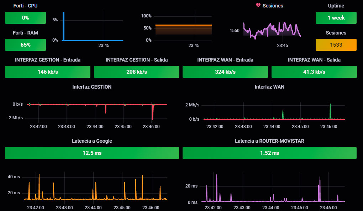The width and height of the screenshot is (363, 211).
Task: Select the 1.52 ms router latency stat
Action: (x=269, y=153)
